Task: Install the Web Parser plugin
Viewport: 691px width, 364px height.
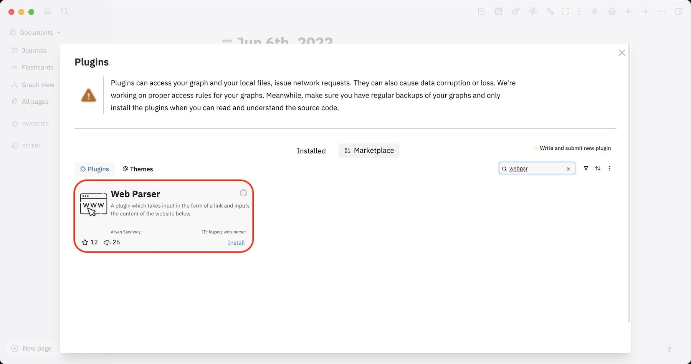Action: (236, 243)
